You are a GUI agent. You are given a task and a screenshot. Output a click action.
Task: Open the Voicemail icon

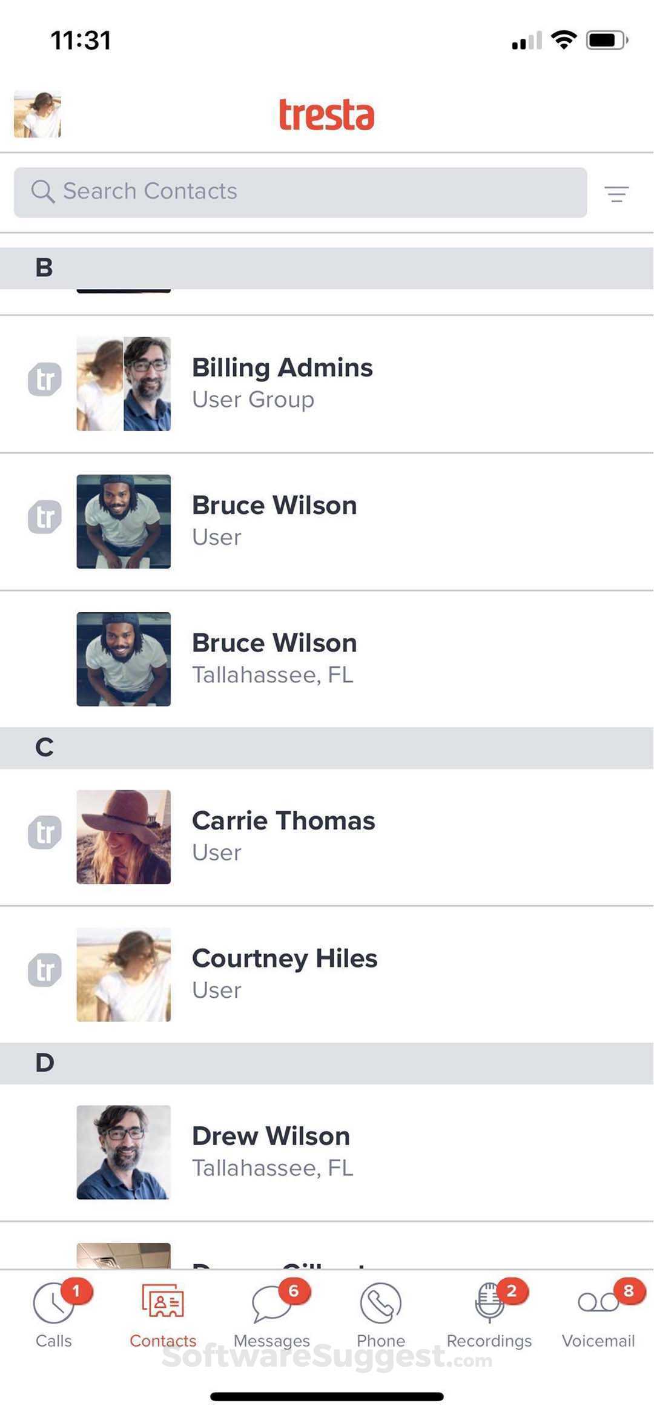598,1304
